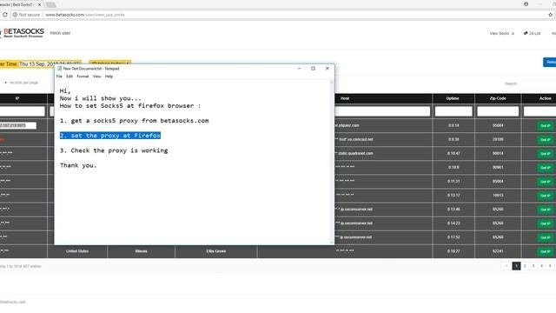Click the line 'Check the proxy is working'

click(114, 150)
